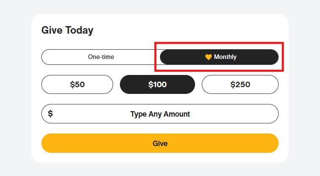Screen dimensions: 320x176
Task: Pick the $250 donation option
Action: tap(240, 84)
